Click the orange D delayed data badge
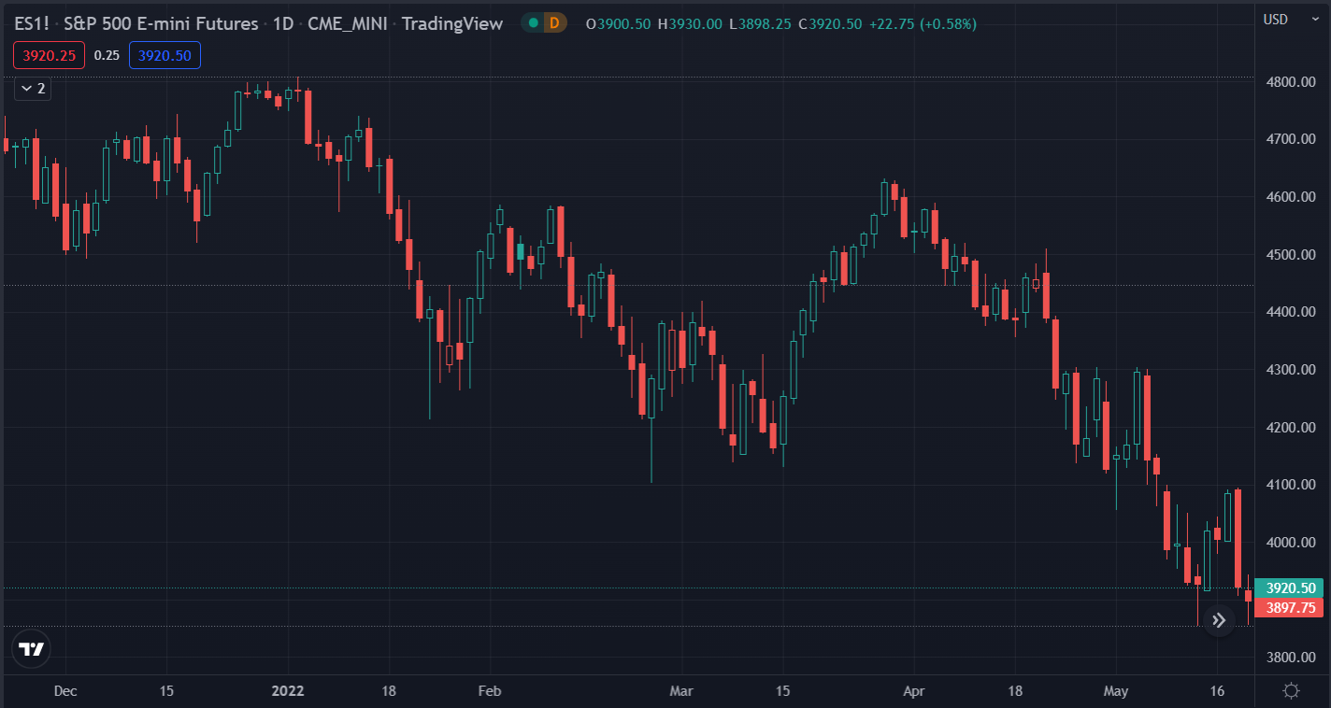 pyautogui.click(x=554, y=23)
